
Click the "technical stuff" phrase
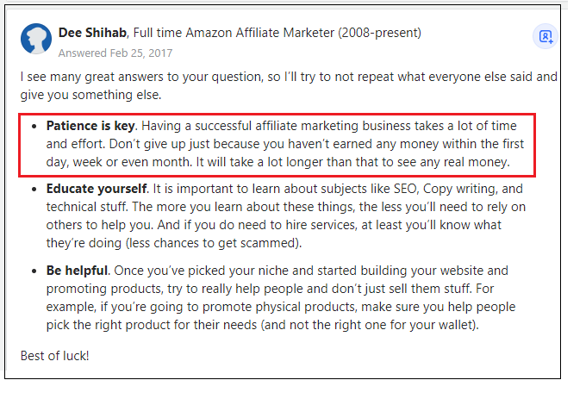point(86,207)
